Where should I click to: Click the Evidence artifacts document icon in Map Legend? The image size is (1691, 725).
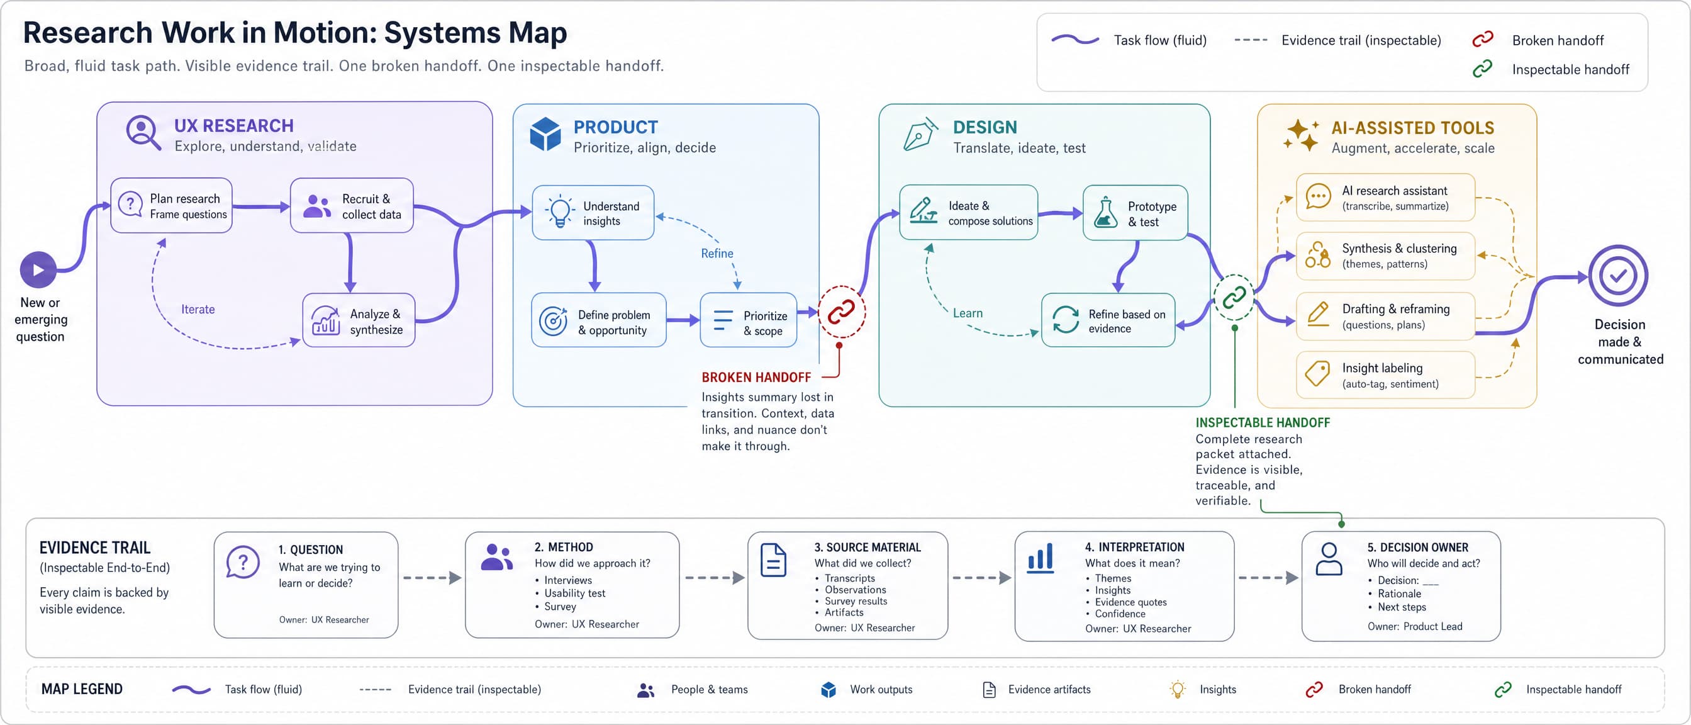pyautogui.click(x=990, y=690)
